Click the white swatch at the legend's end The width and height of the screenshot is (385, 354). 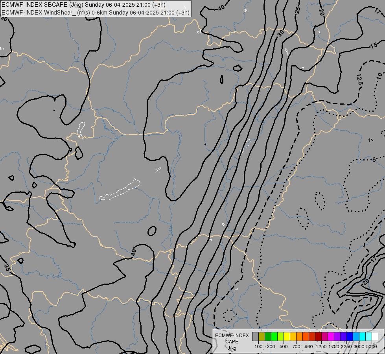(x=375, y=337)
